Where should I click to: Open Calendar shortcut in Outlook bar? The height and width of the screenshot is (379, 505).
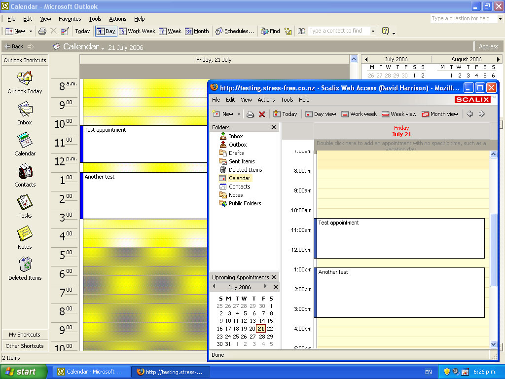click(25, 145)
